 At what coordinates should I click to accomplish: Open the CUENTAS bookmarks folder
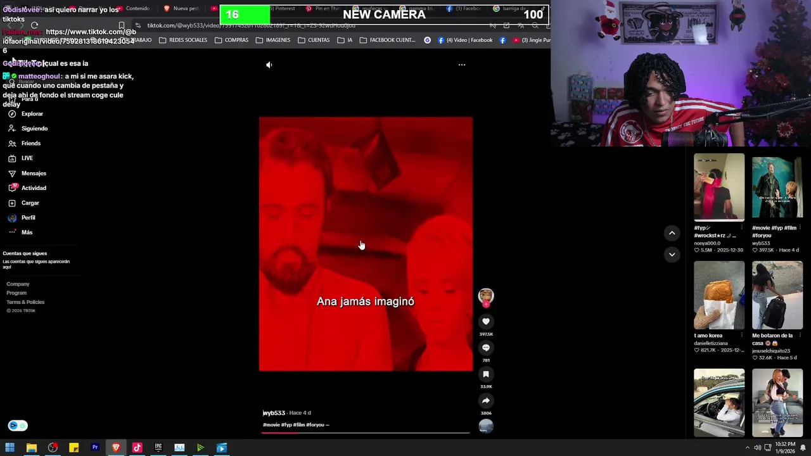(314, 40)
